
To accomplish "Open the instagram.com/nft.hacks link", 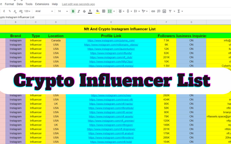I will point(111,104).
